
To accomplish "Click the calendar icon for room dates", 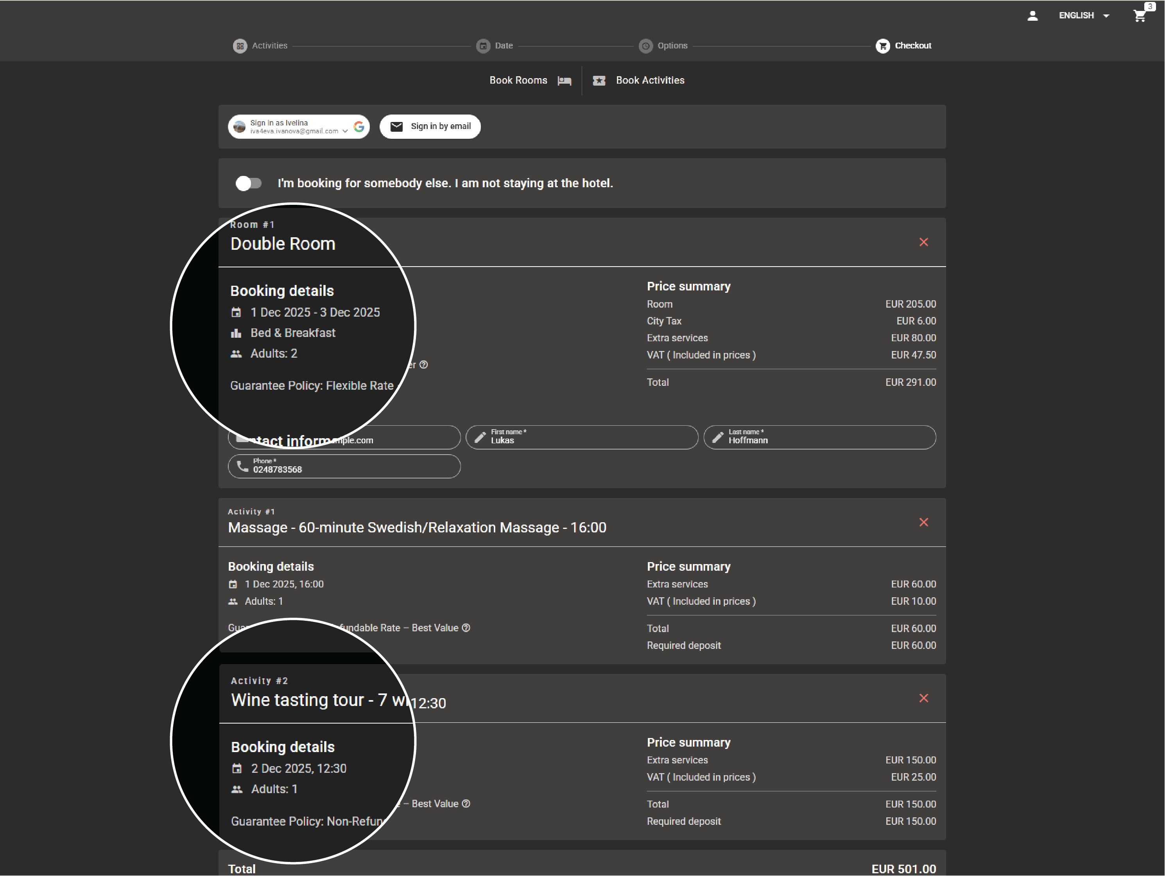I will point(237,312).
